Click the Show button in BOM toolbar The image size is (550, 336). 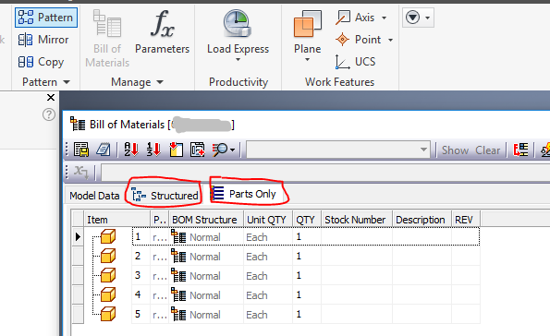click(x=455, y=150)
